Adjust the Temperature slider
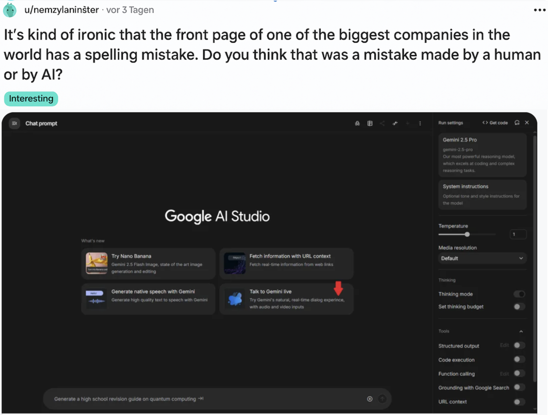Image resolution: width=548 pixels, height=415 pixels. tap(467, 235)
